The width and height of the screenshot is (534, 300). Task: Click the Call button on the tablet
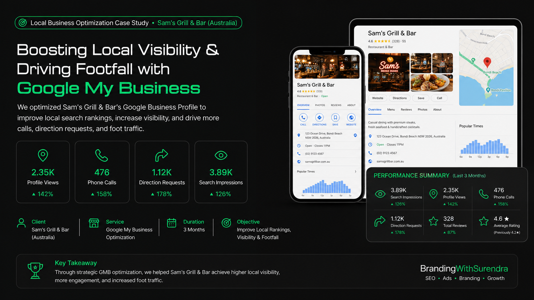[439, 98]
